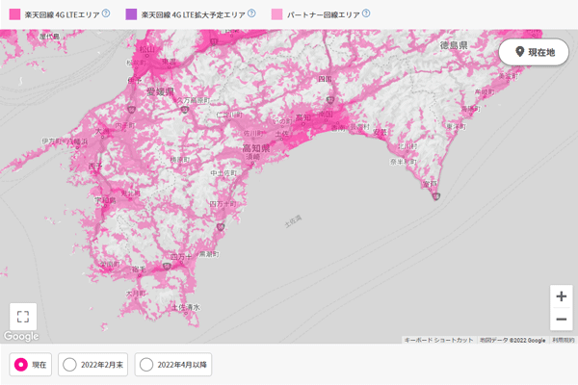This screenshot has width=578, height=385.
Task: Click the 土佐清水 place label
Action: tap(186, 307)
